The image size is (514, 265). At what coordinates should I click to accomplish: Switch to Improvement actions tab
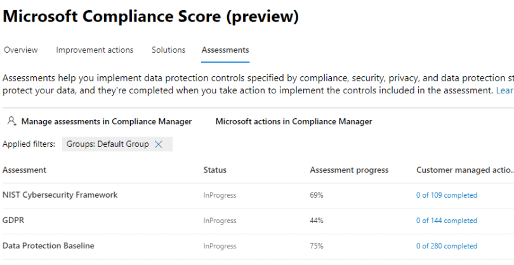pos(95,50)
